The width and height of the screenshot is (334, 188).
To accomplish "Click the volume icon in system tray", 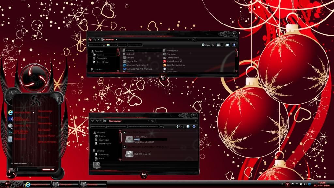I will point(305,184).
